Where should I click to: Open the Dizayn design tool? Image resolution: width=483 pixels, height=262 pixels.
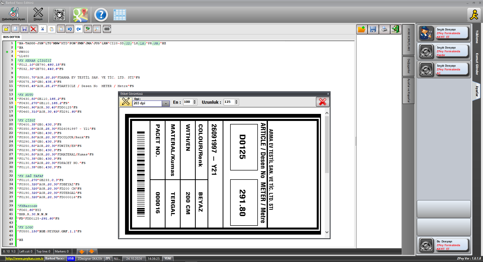38,14
